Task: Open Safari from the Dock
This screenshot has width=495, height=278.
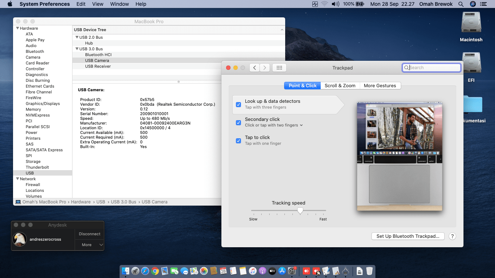Action: tap(145, 271)
